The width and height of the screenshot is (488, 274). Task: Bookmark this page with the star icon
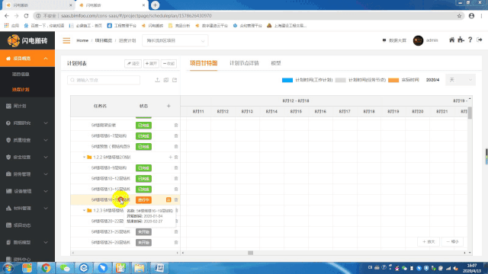(459, 16)
